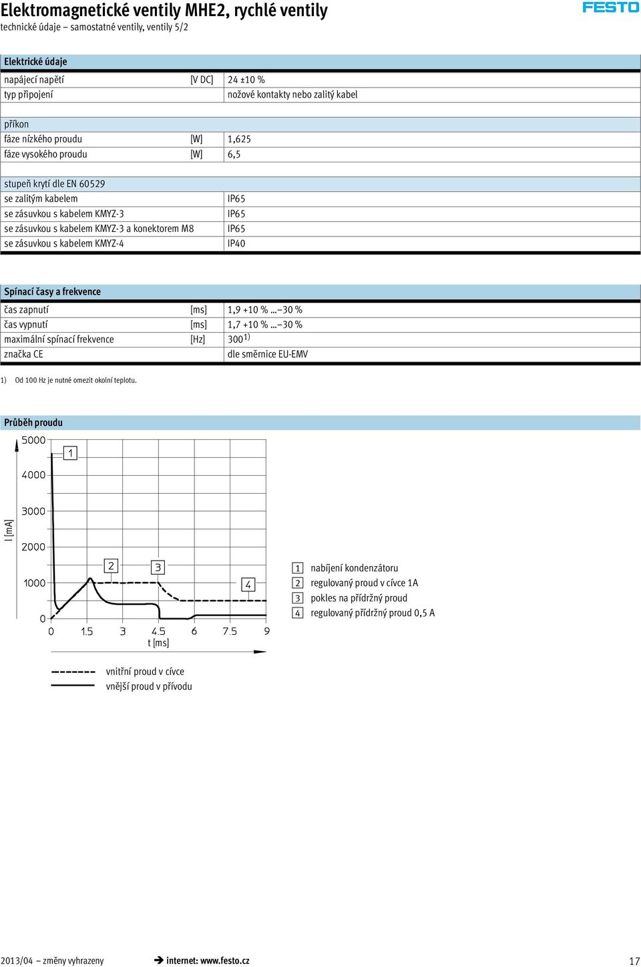Click graph marker 4 on the chart
This screenshot has width=641, height=967.
pyautogui.click(x=248, y=585)
